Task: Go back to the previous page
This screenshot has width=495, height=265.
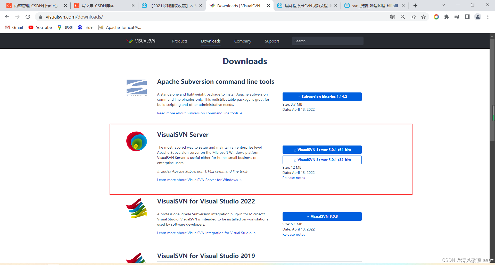Action: (x=7, y=17)
